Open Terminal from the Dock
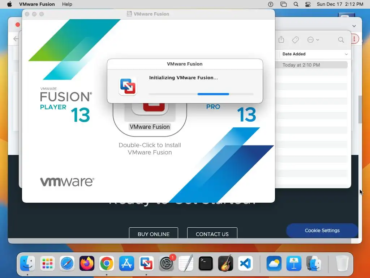This screenshot has height=278, width=370. (206, 263)
